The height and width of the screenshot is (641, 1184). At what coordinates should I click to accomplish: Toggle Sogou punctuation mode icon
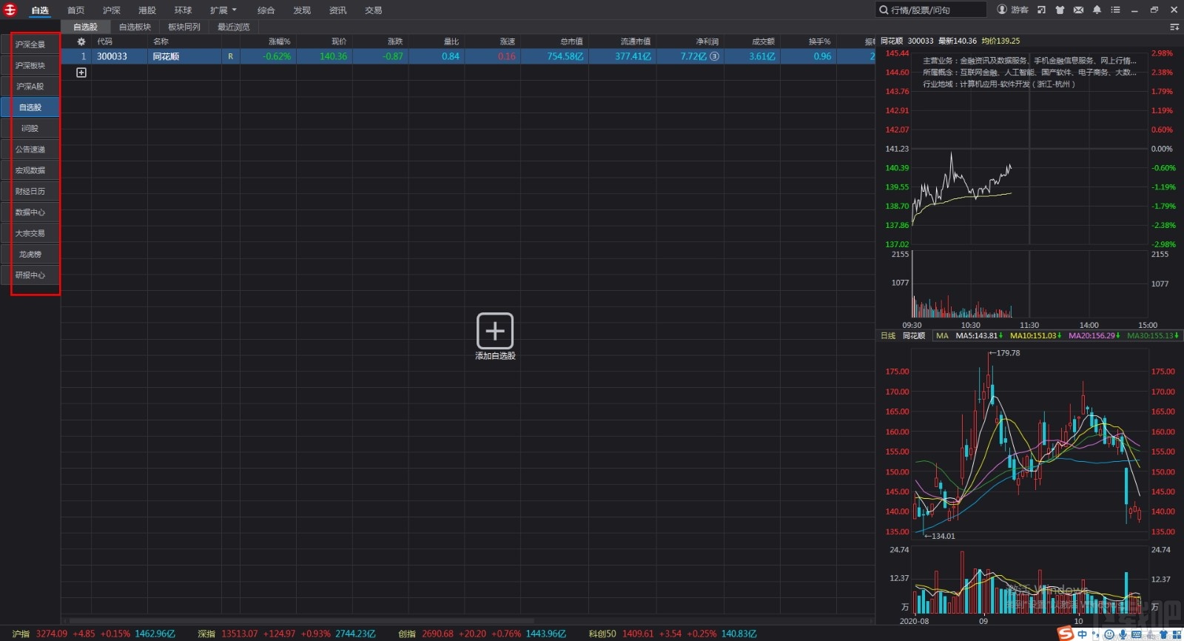coord(1096,634)
